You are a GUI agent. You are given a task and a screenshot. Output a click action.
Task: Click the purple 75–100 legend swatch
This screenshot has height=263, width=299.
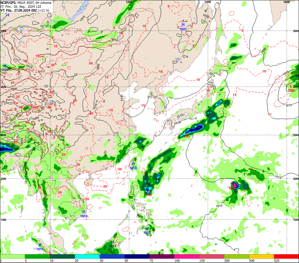click(162, 256)
